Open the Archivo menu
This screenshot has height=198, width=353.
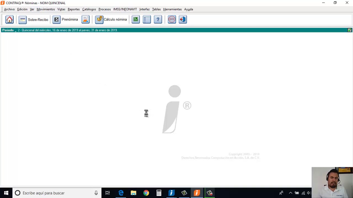[9, 9]
